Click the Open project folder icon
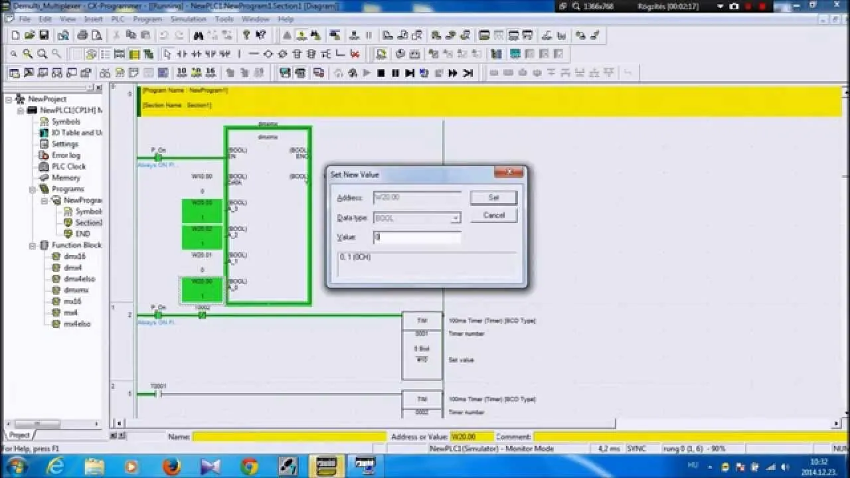The image size is (850, 478). (30, 35)
